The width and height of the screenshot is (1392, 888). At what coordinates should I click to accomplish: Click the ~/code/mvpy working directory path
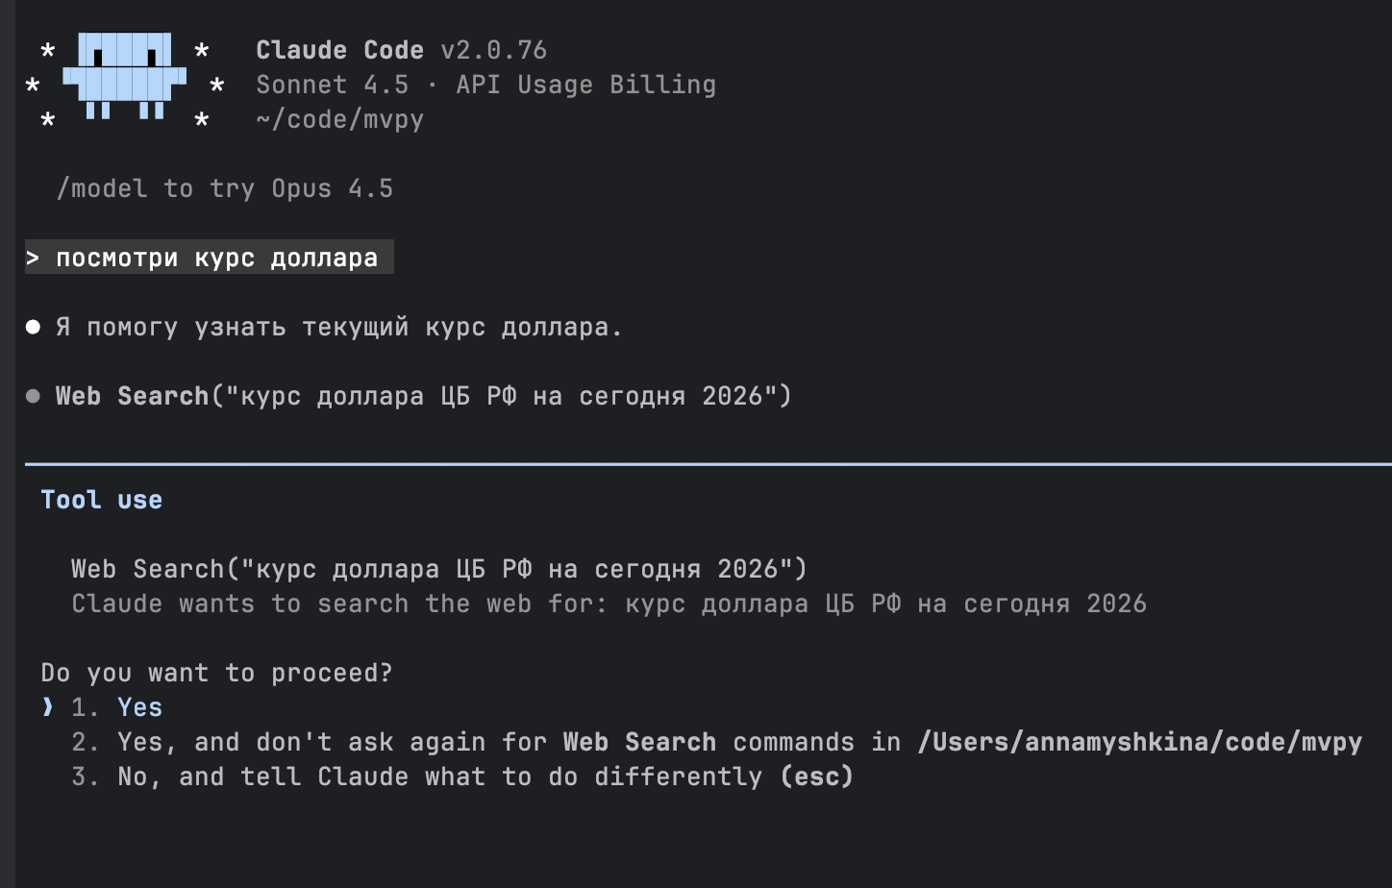point(338,119)
